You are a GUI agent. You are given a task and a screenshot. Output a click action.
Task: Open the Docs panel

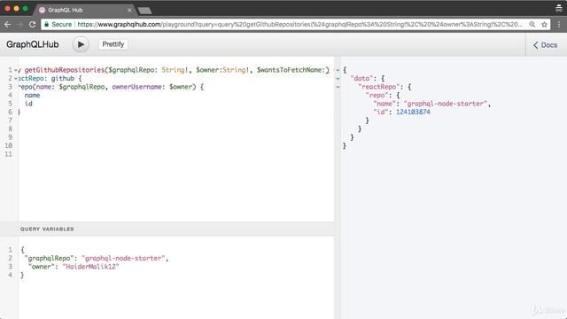[546, 45]
